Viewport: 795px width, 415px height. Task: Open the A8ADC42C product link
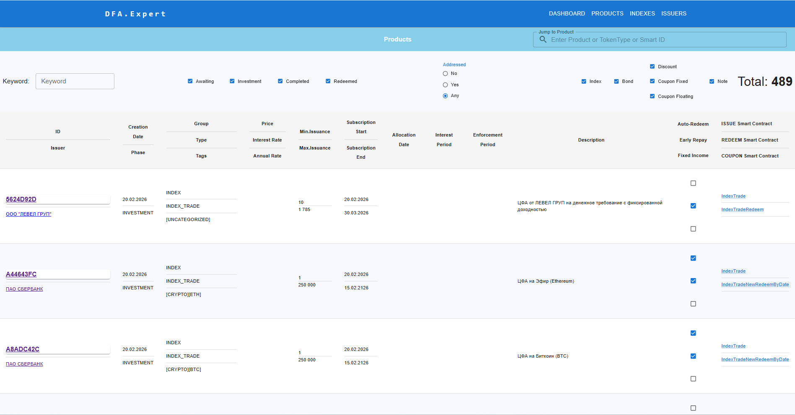(x=23, y=349)
